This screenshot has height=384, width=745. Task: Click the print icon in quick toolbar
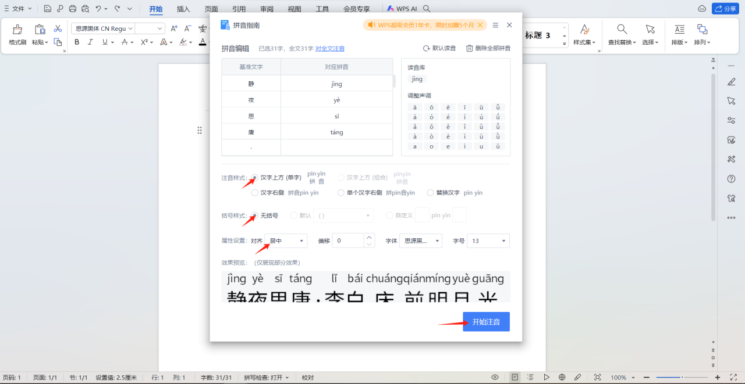click(73, 9)
